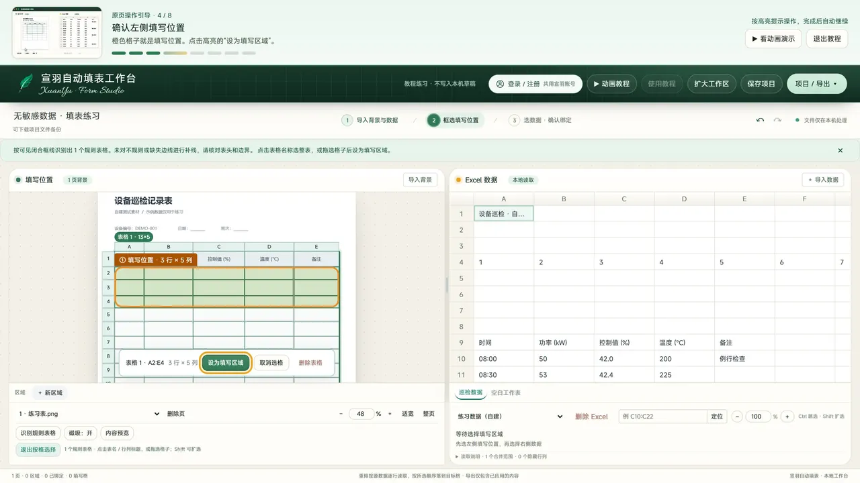Click 删除页 to delete page
This screenshot has width=860, height=483.
pos(176,414)
